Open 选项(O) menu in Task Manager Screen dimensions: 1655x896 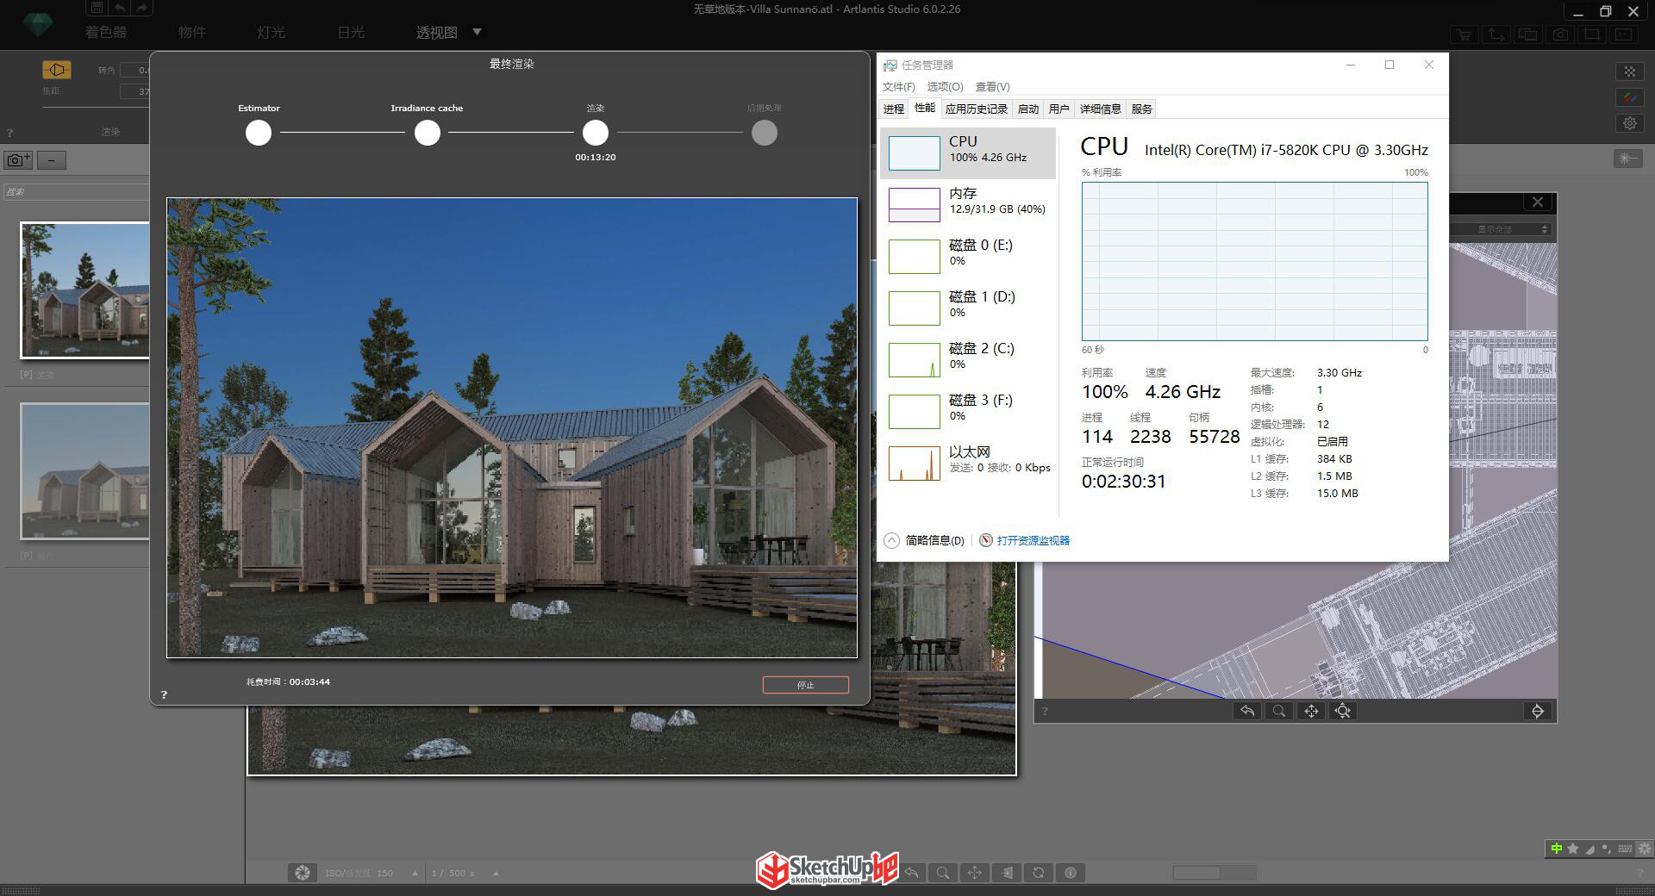pyautogui.click(x=945, y=87)
